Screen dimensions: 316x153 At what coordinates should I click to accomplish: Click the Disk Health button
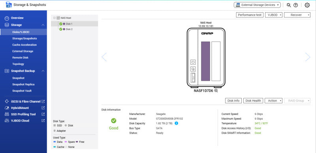coord(253,101)
